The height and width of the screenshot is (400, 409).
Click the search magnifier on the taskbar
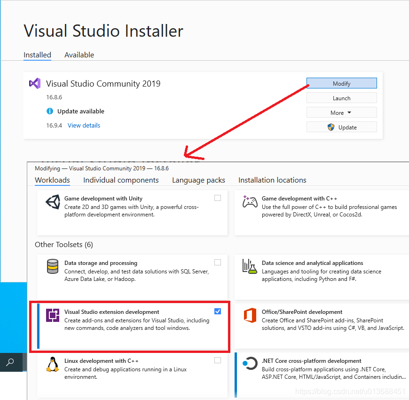tap(10, 362)
